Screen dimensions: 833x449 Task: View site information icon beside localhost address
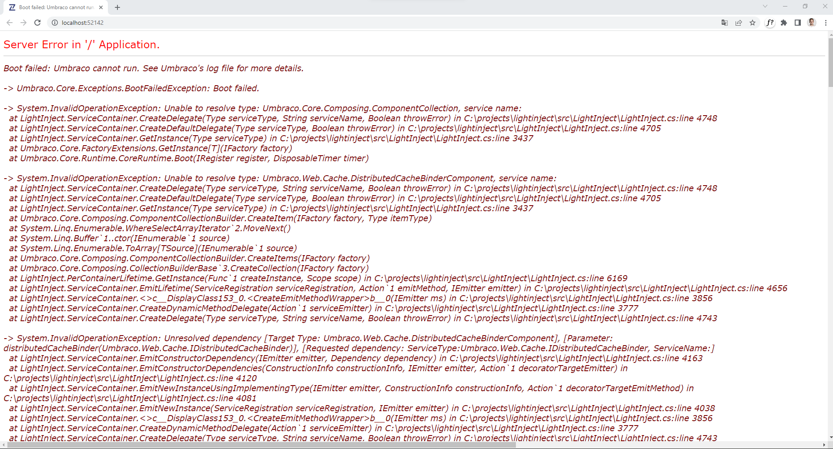55,23
